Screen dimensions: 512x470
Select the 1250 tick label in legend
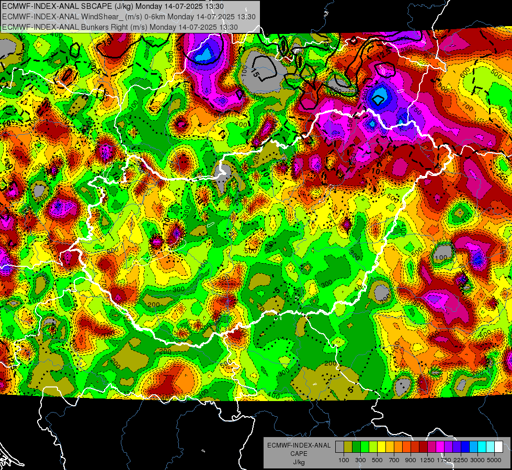click(x=427, y=460)
